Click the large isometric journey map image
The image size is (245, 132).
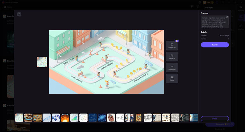[106, 62]
